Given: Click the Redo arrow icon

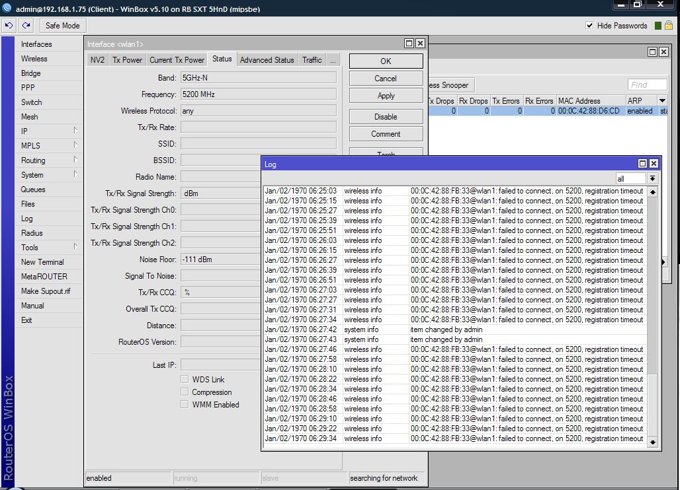Looking at the screenshot, I should click(x=26, y=26).
